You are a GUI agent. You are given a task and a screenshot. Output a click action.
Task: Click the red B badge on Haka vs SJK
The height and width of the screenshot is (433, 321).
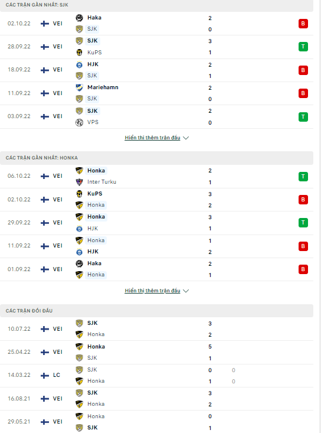click(x=303, y=24)
